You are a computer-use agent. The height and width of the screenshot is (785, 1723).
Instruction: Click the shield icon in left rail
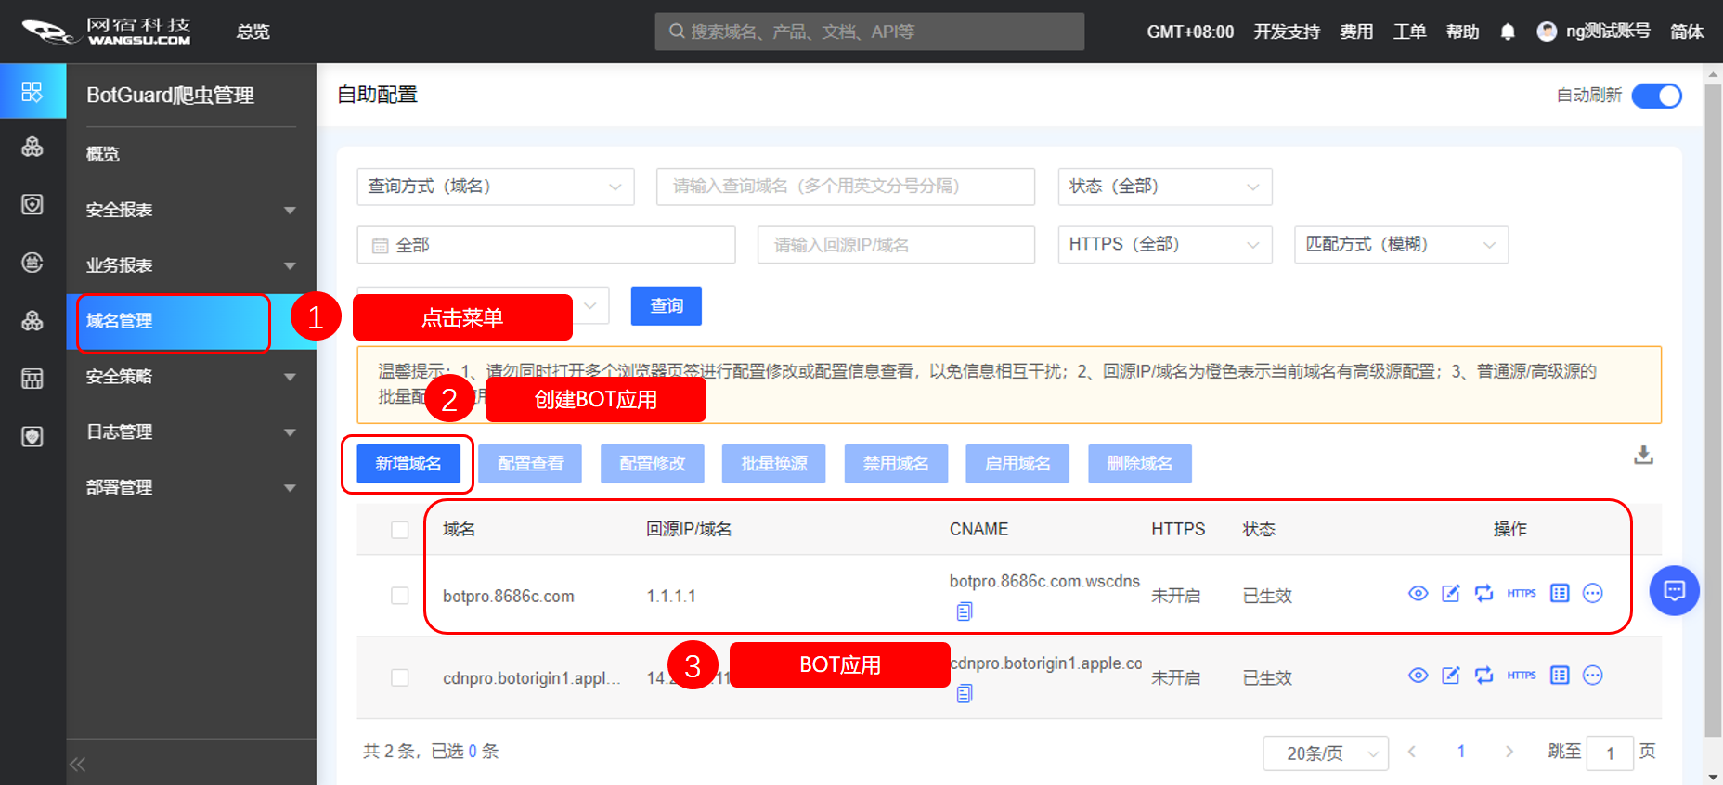[x=32, y=204]
